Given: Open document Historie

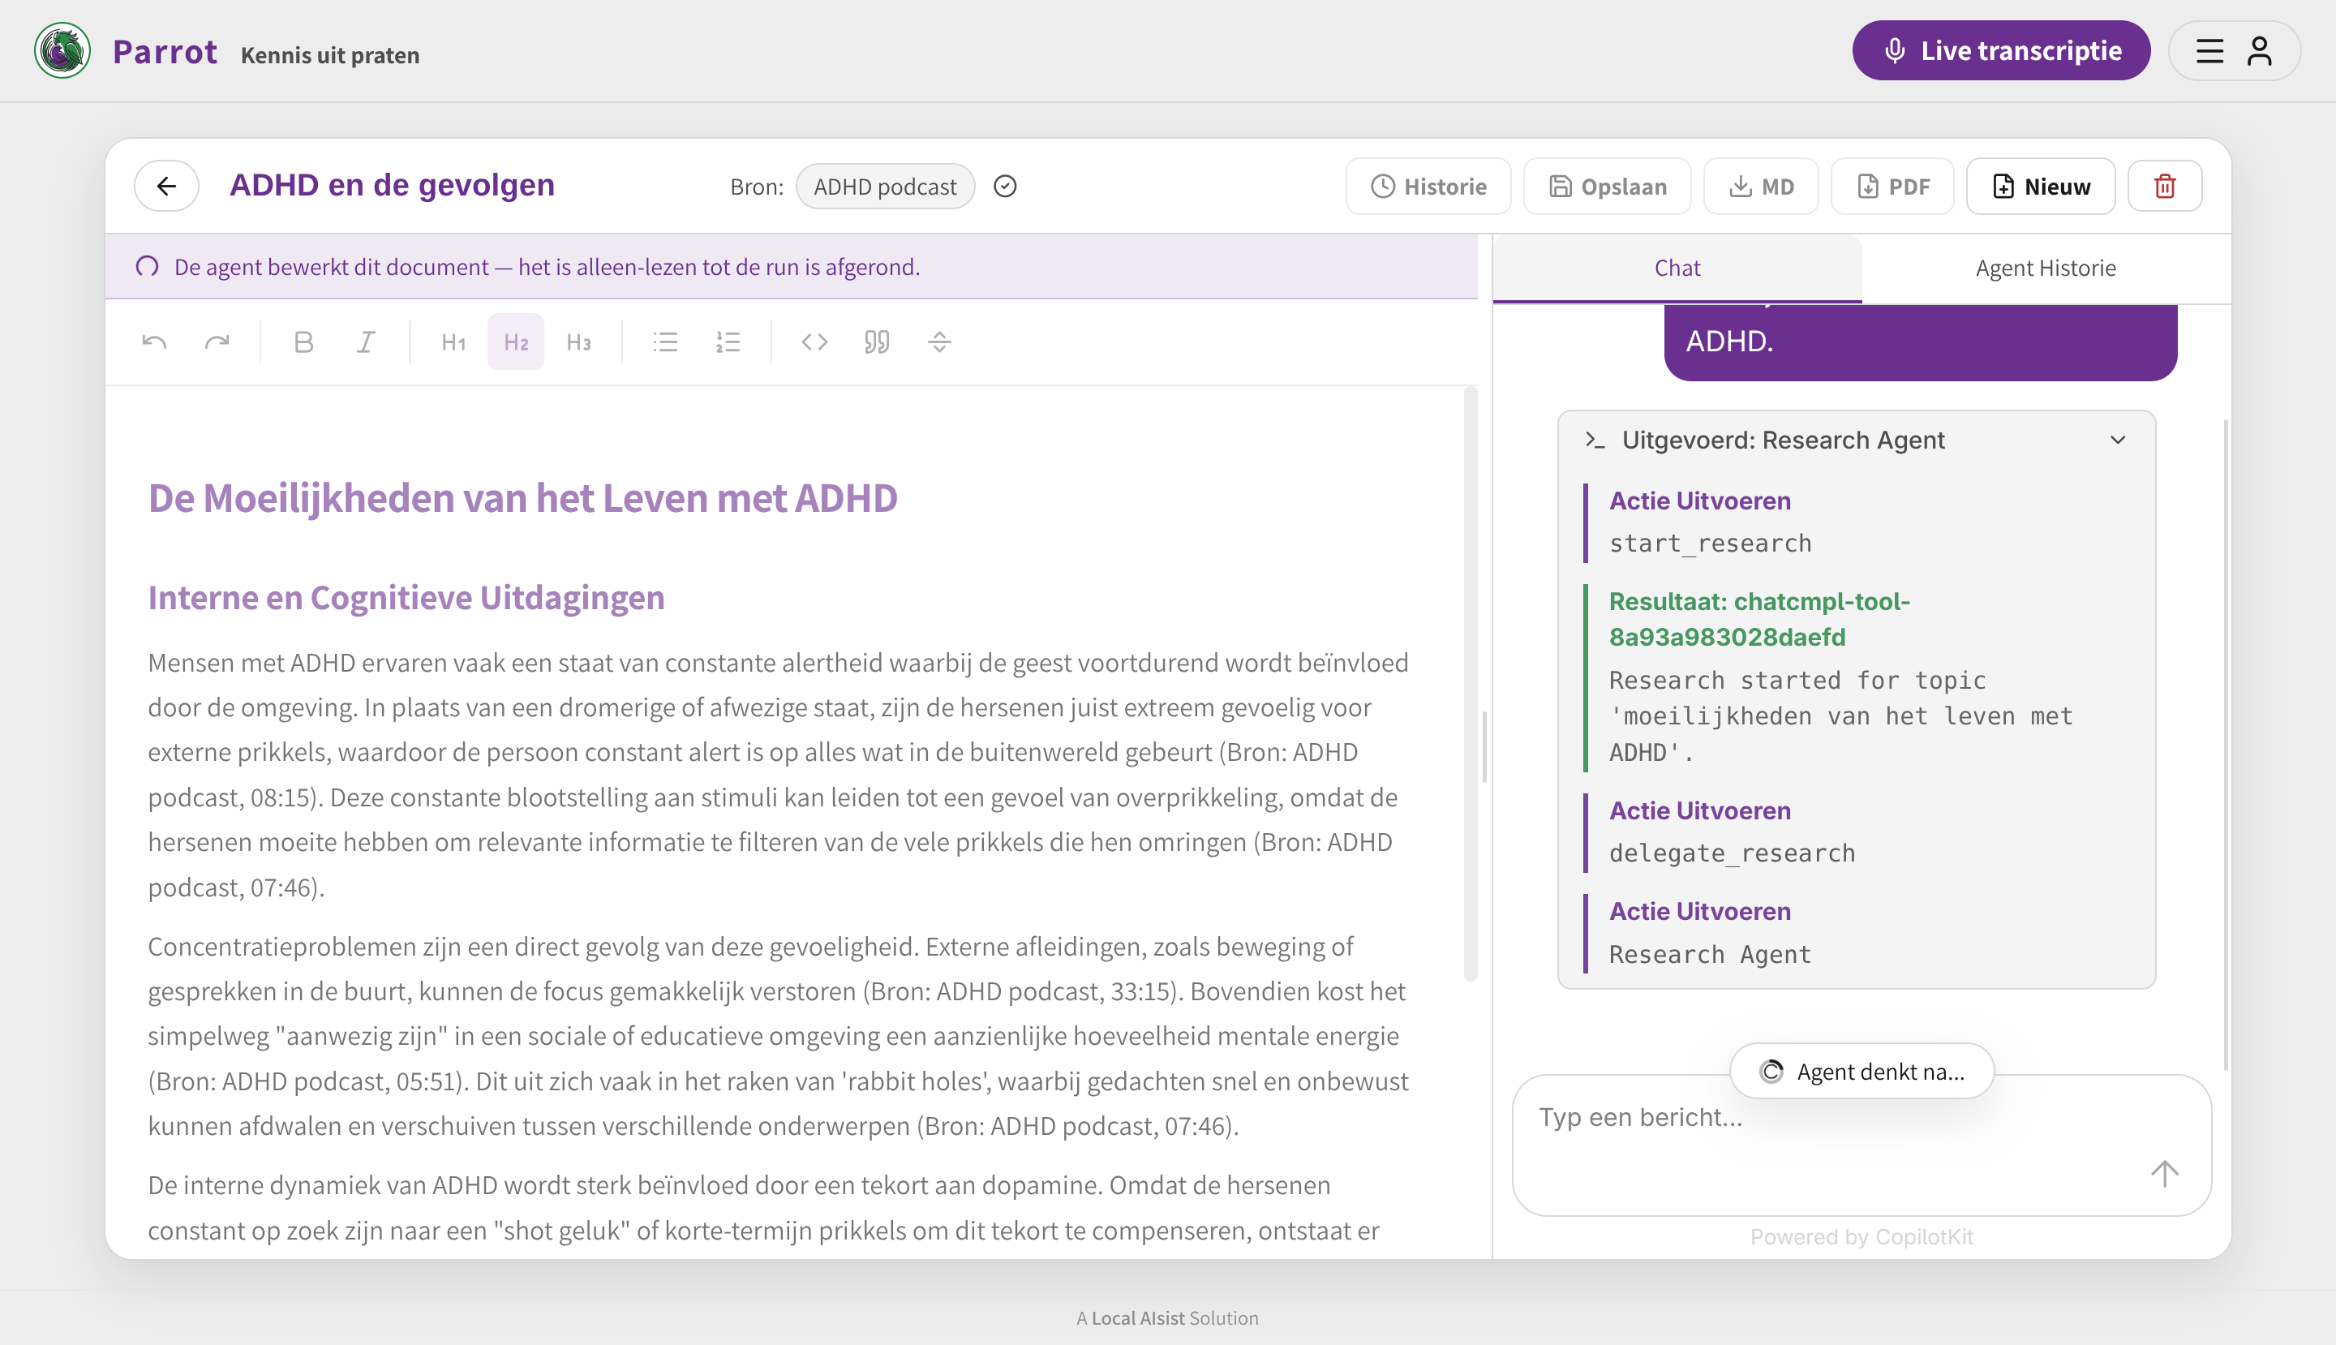Looking at the screenshot, I should [1428, 187].
